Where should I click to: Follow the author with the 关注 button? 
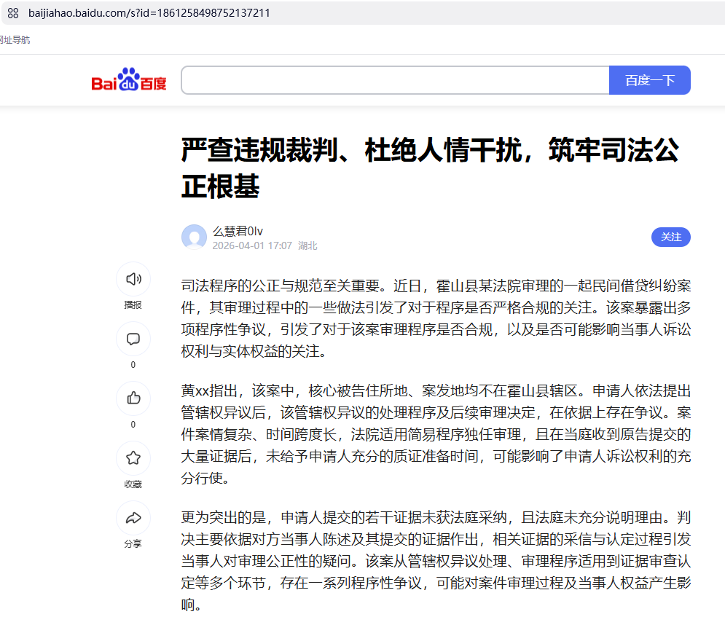click(x=670, y=237)
